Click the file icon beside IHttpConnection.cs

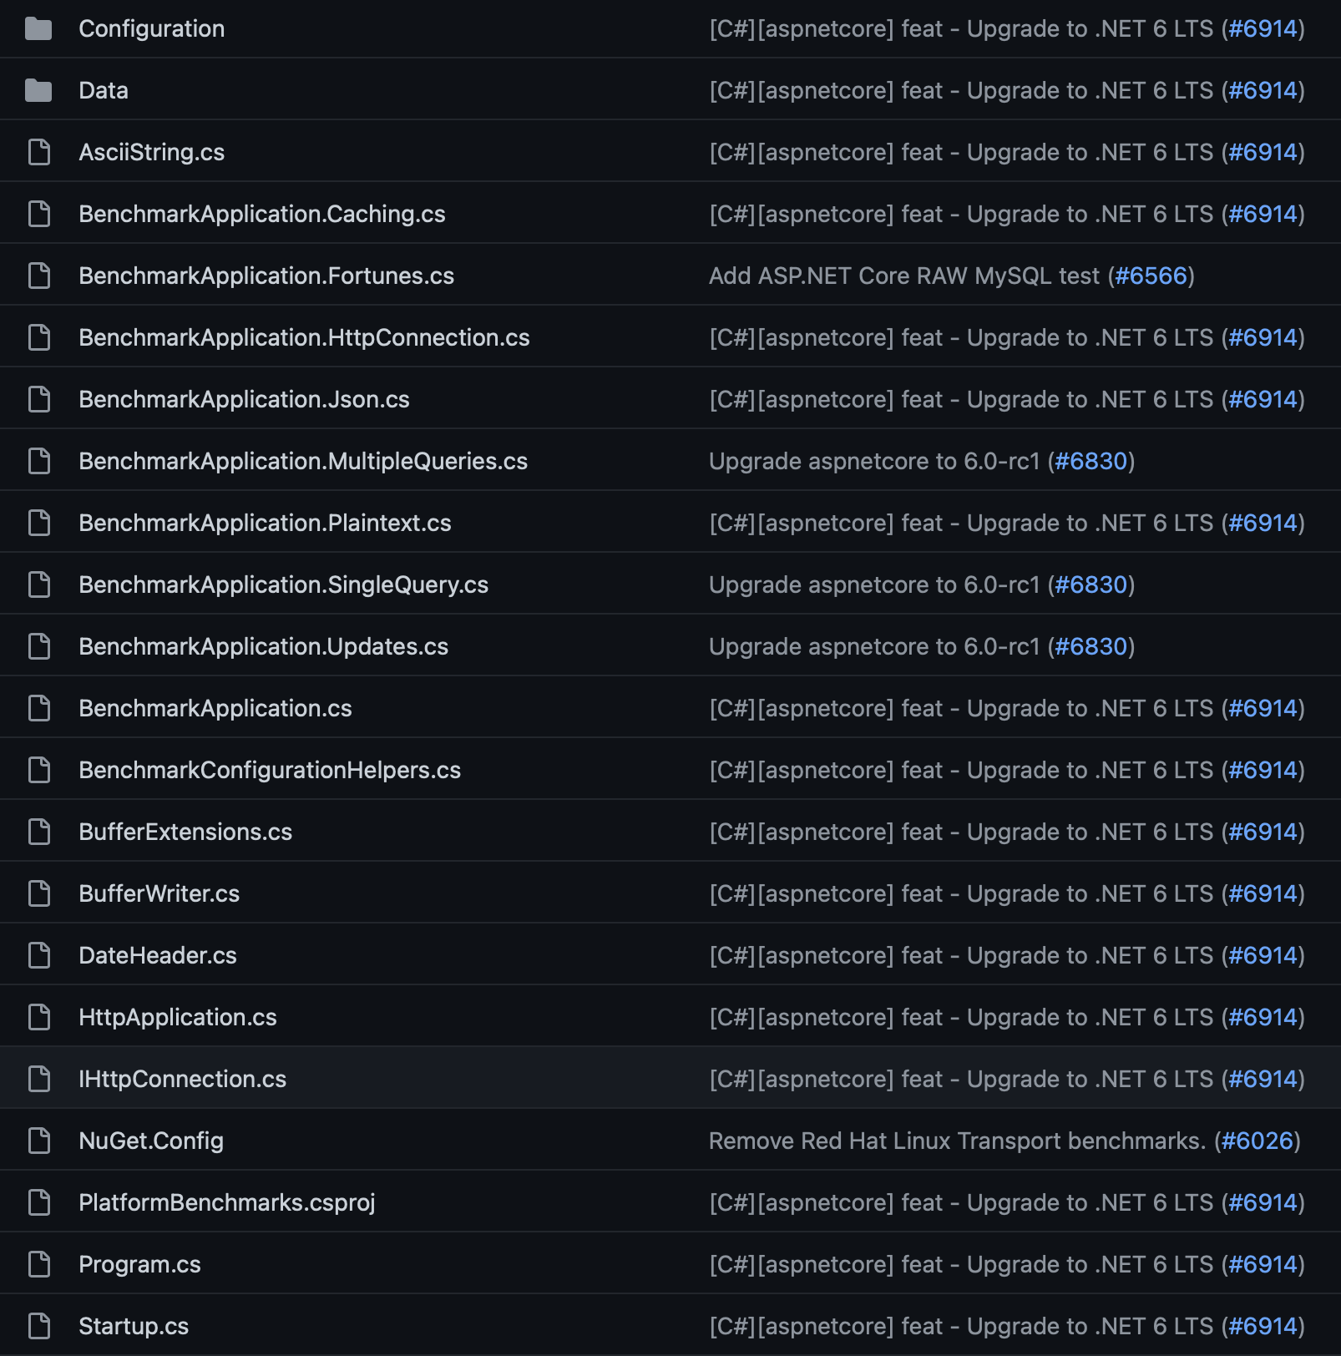point(39,1080)
